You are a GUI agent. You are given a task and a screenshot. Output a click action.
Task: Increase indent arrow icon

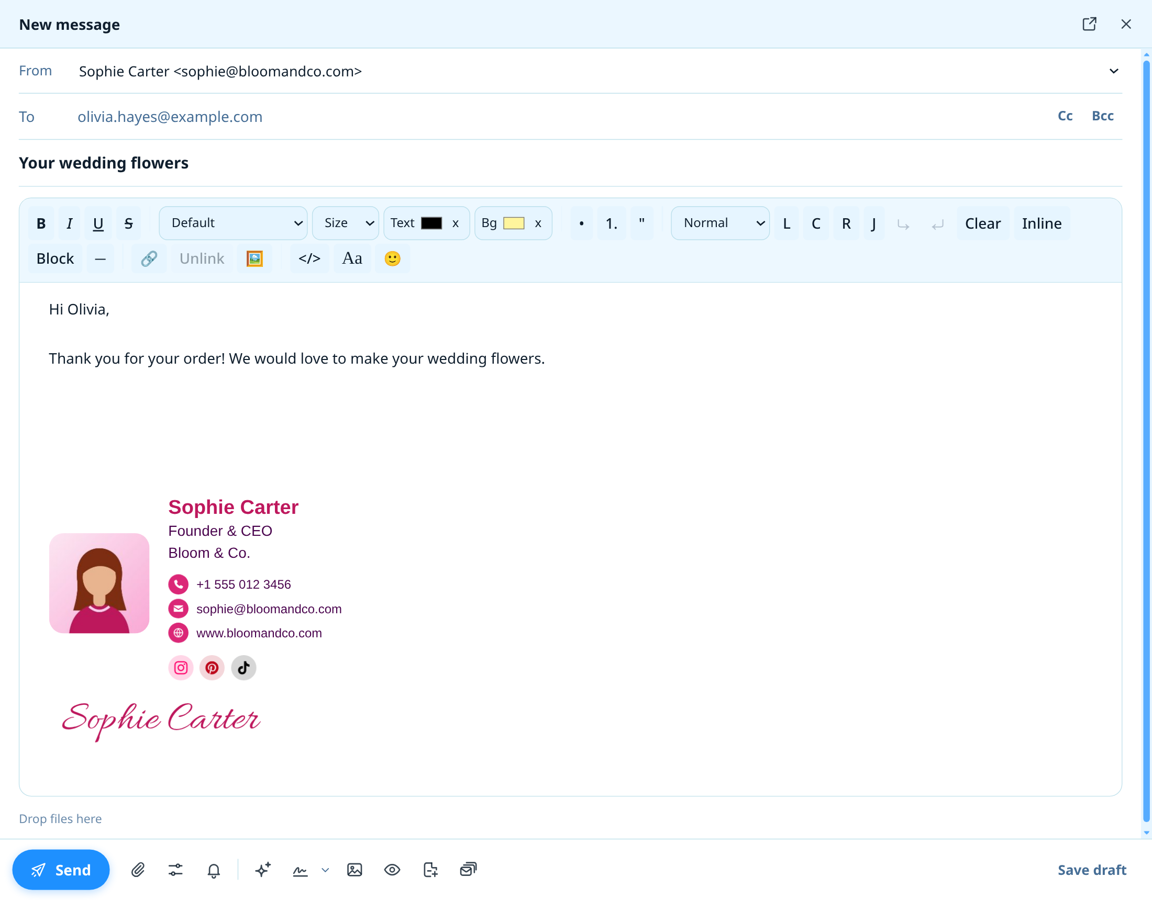point(903,224)
